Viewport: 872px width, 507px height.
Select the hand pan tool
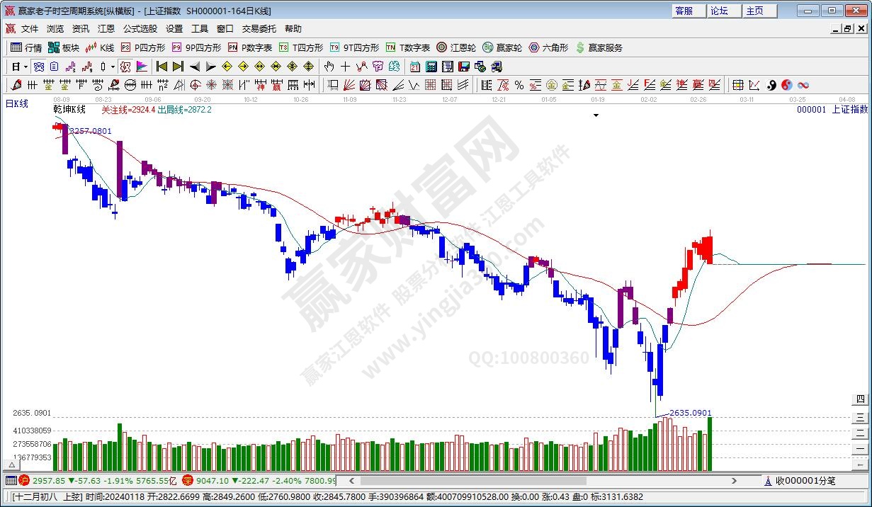pyautogui.click(x=329, y=67)
